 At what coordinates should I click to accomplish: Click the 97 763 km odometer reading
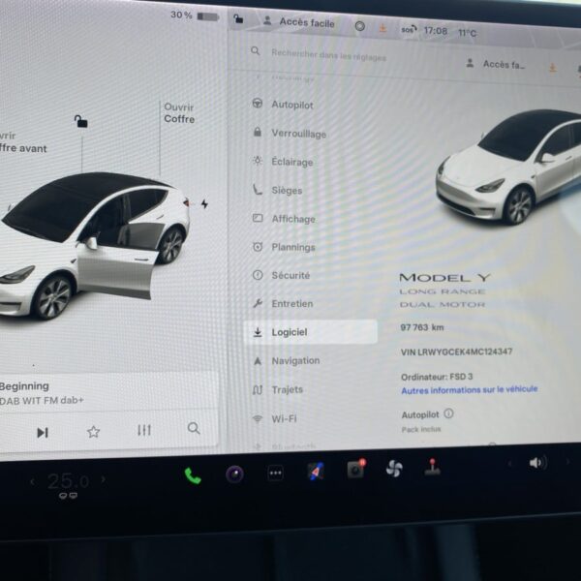pyautogui.click(x=422, y=327)
